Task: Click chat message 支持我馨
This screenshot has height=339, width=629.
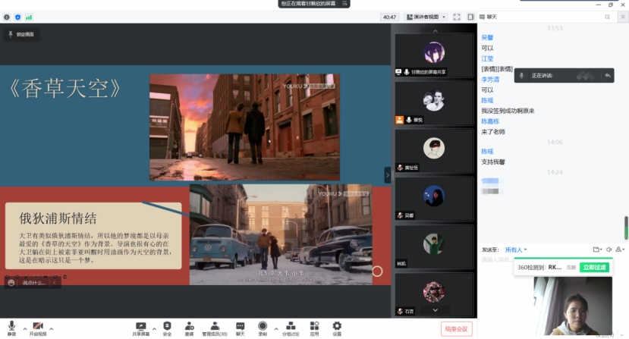Action: [493, 162]
